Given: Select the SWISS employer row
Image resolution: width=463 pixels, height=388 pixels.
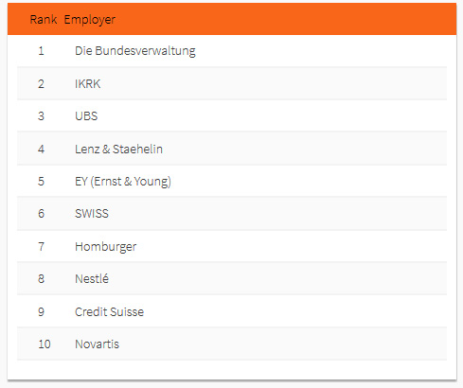Looking at the screenshot, I should pos(232,214).
